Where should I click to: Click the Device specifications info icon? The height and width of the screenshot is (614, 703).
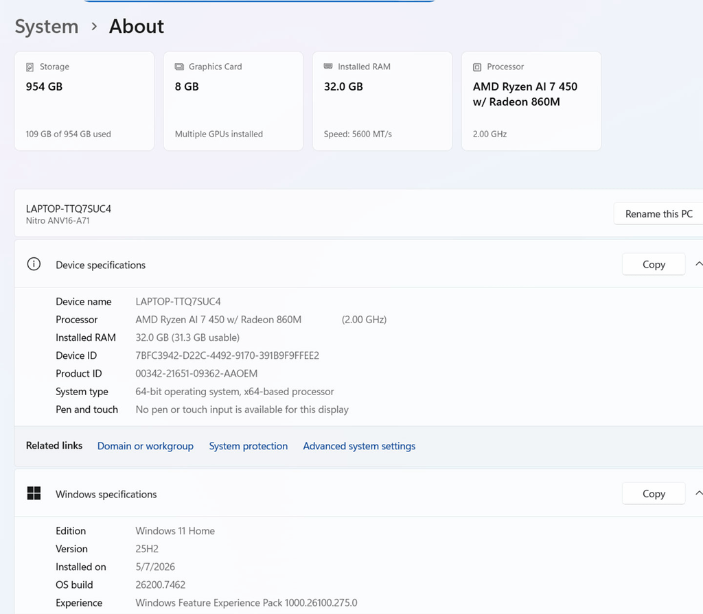tap(34, 264)
